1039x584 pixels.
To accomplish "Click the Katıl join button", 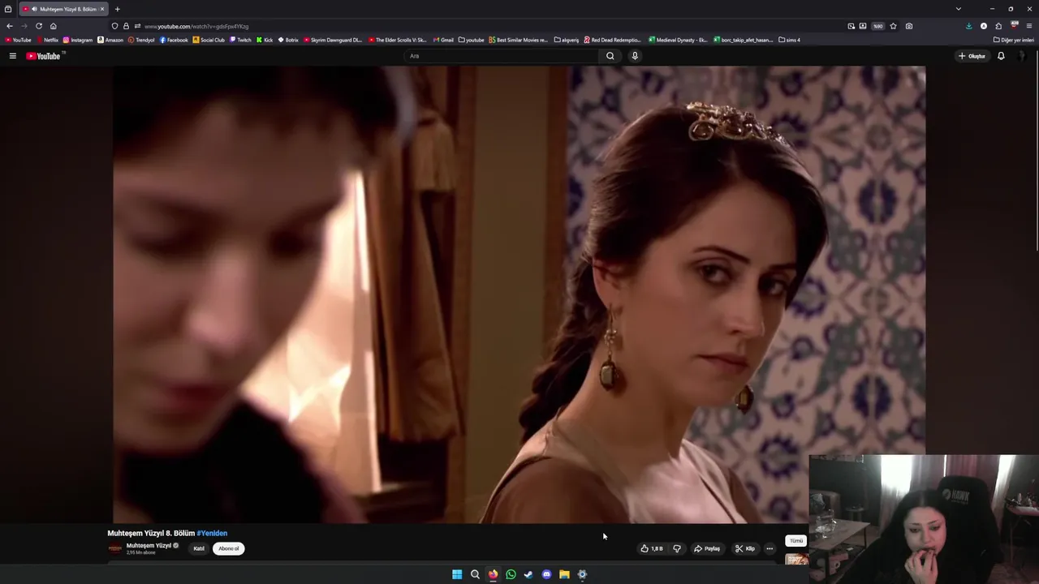I will [199, 548].
